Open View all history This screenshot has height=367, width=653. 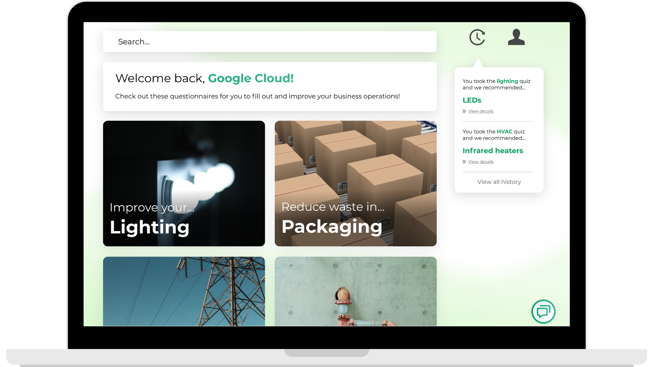[x=499, y=182]
